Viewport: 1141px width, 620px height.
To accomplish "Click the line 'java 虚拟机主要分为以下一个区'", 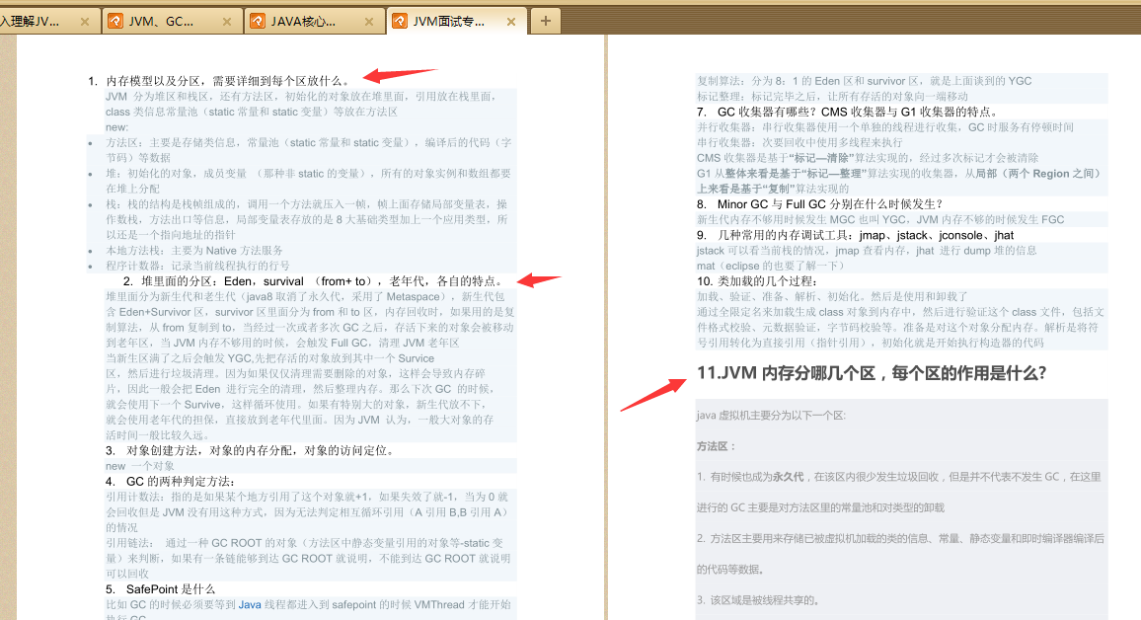I will (x=771, y=416).
